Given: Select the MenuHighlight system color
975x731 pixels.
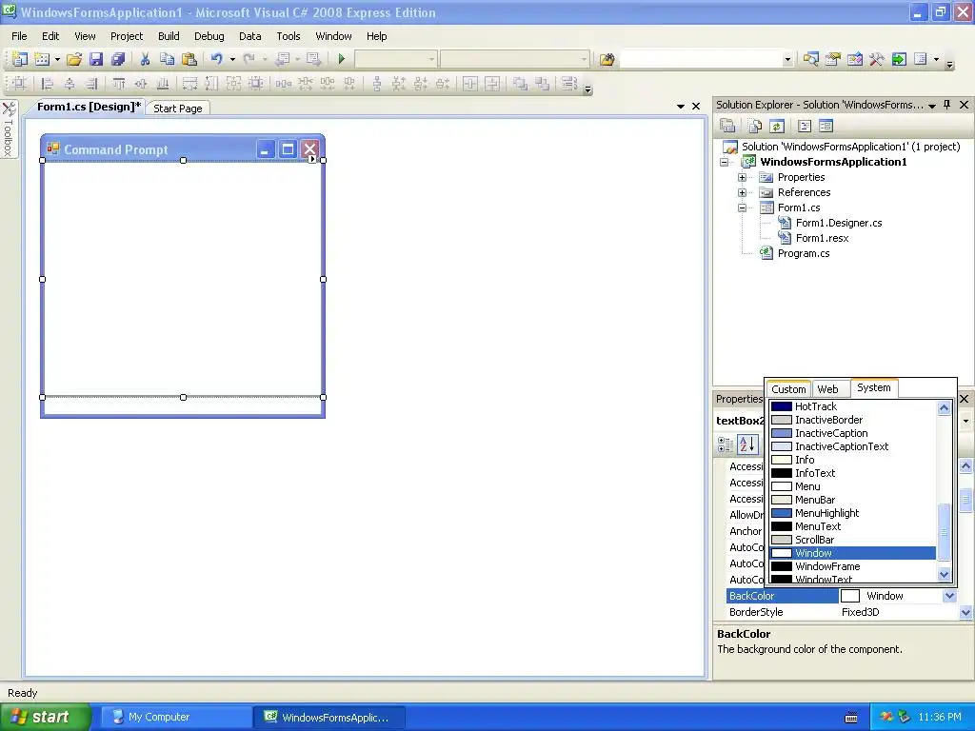Looking at the screenshot, I should pyautogui.click(x=852, y=513).
